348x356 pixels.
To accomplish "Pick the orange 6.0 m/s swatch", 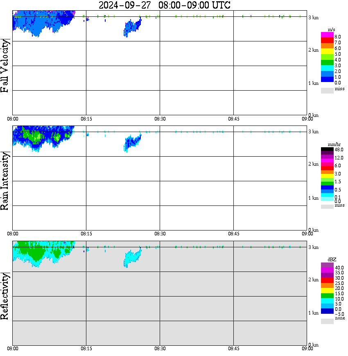I will (327, 46).
